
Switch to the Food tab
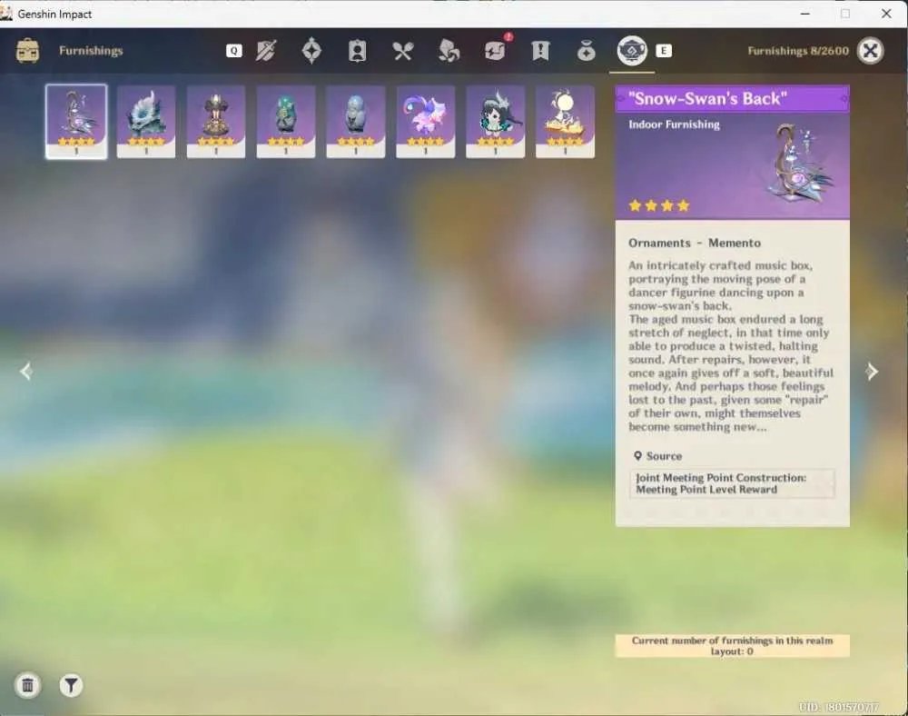pos(403,51)
